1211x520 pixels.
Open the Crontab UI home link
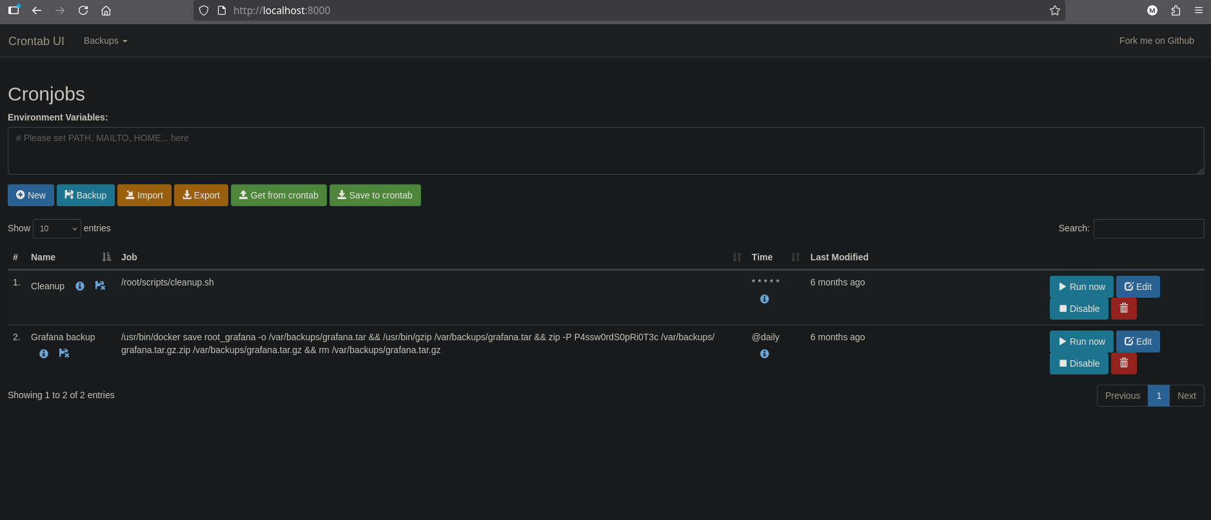36,41
